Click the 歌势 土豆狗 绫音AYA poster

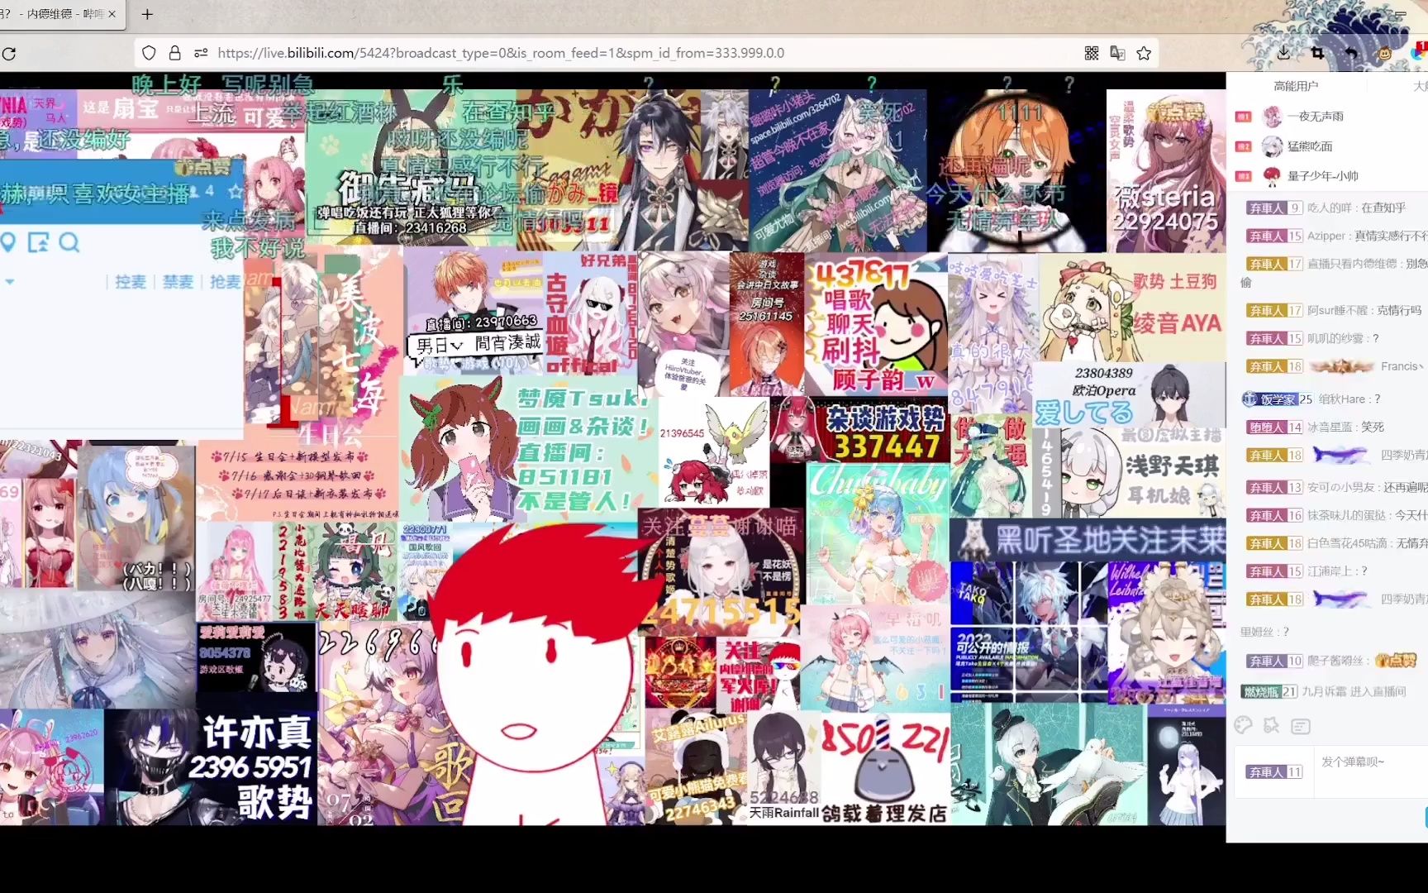1132,306
